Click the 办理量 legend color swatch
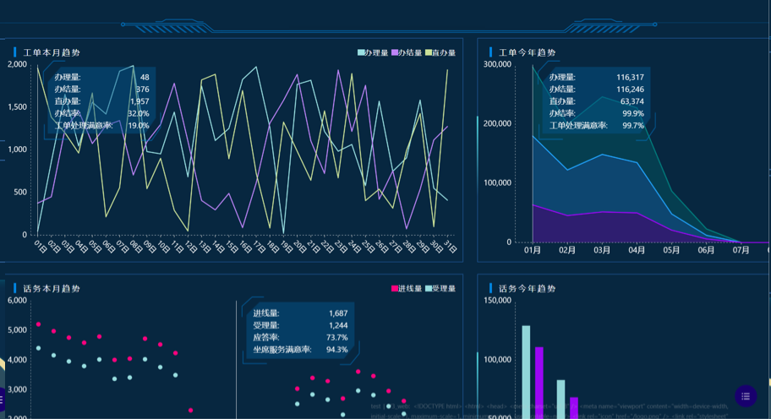Image resolution: width=771 pixels, height=419 pixels. click(x=361, y=52)
